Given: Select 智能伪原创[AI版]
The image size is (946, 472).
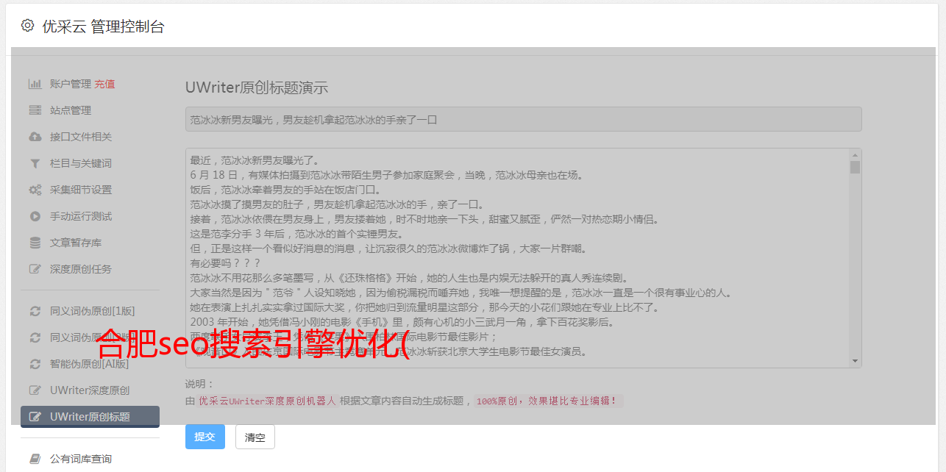Looking at the screenshot, I should [x=90, y=364].
